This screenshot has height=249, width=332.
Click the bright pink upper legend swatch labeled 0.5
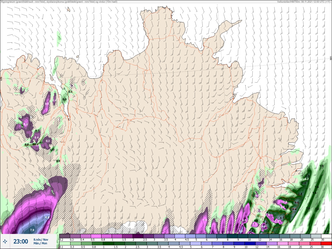(x=96, y=236)
